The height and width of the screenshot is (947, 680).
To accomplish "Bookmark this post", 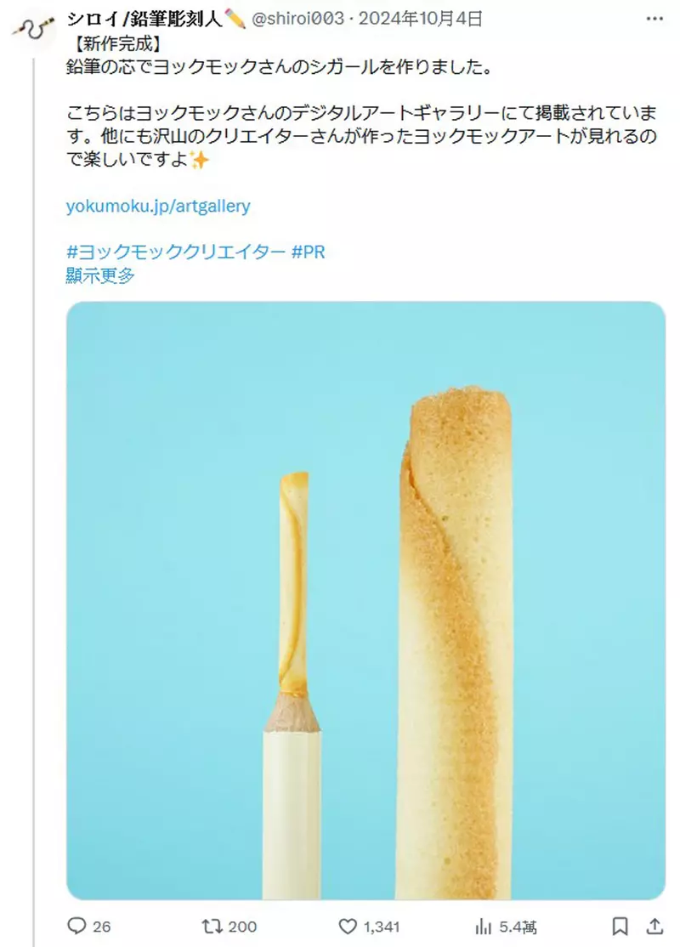I will coord(620,926).
